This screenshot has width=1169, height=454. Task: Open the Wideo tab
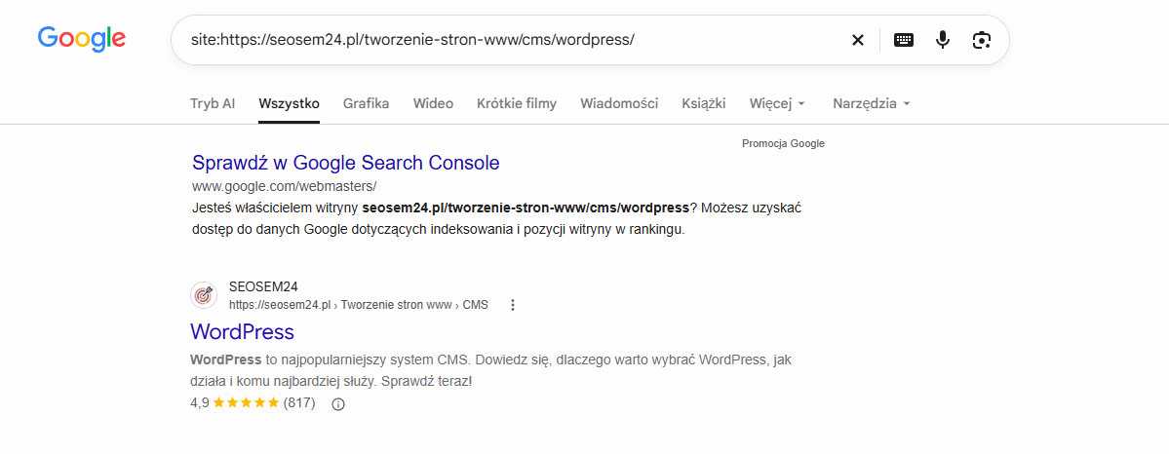click(x=433, y=103)
